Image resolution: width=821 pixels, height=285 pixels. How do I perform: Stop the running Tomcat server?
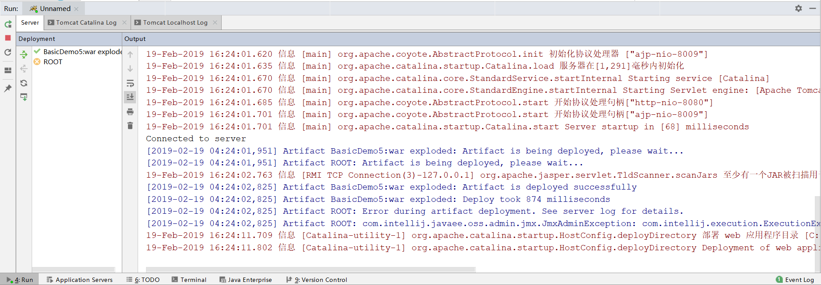8,38
